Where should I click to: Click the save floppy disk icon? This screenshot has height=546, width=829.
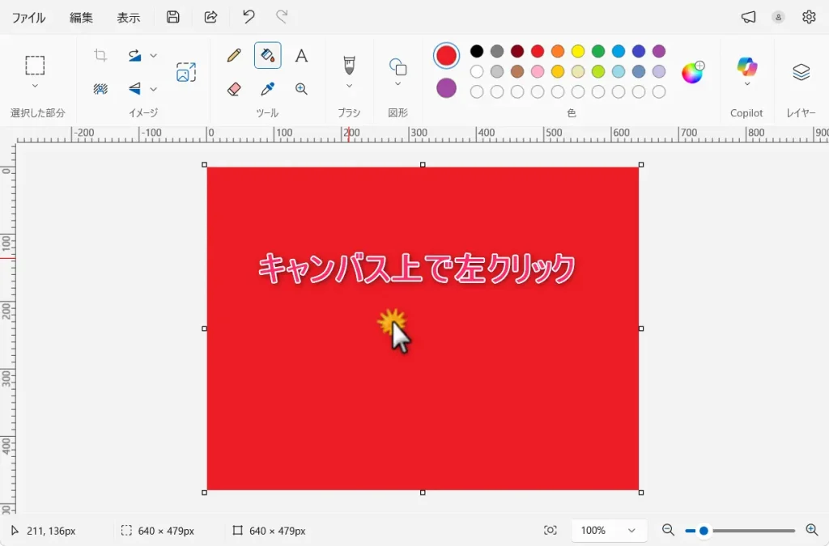173,17
